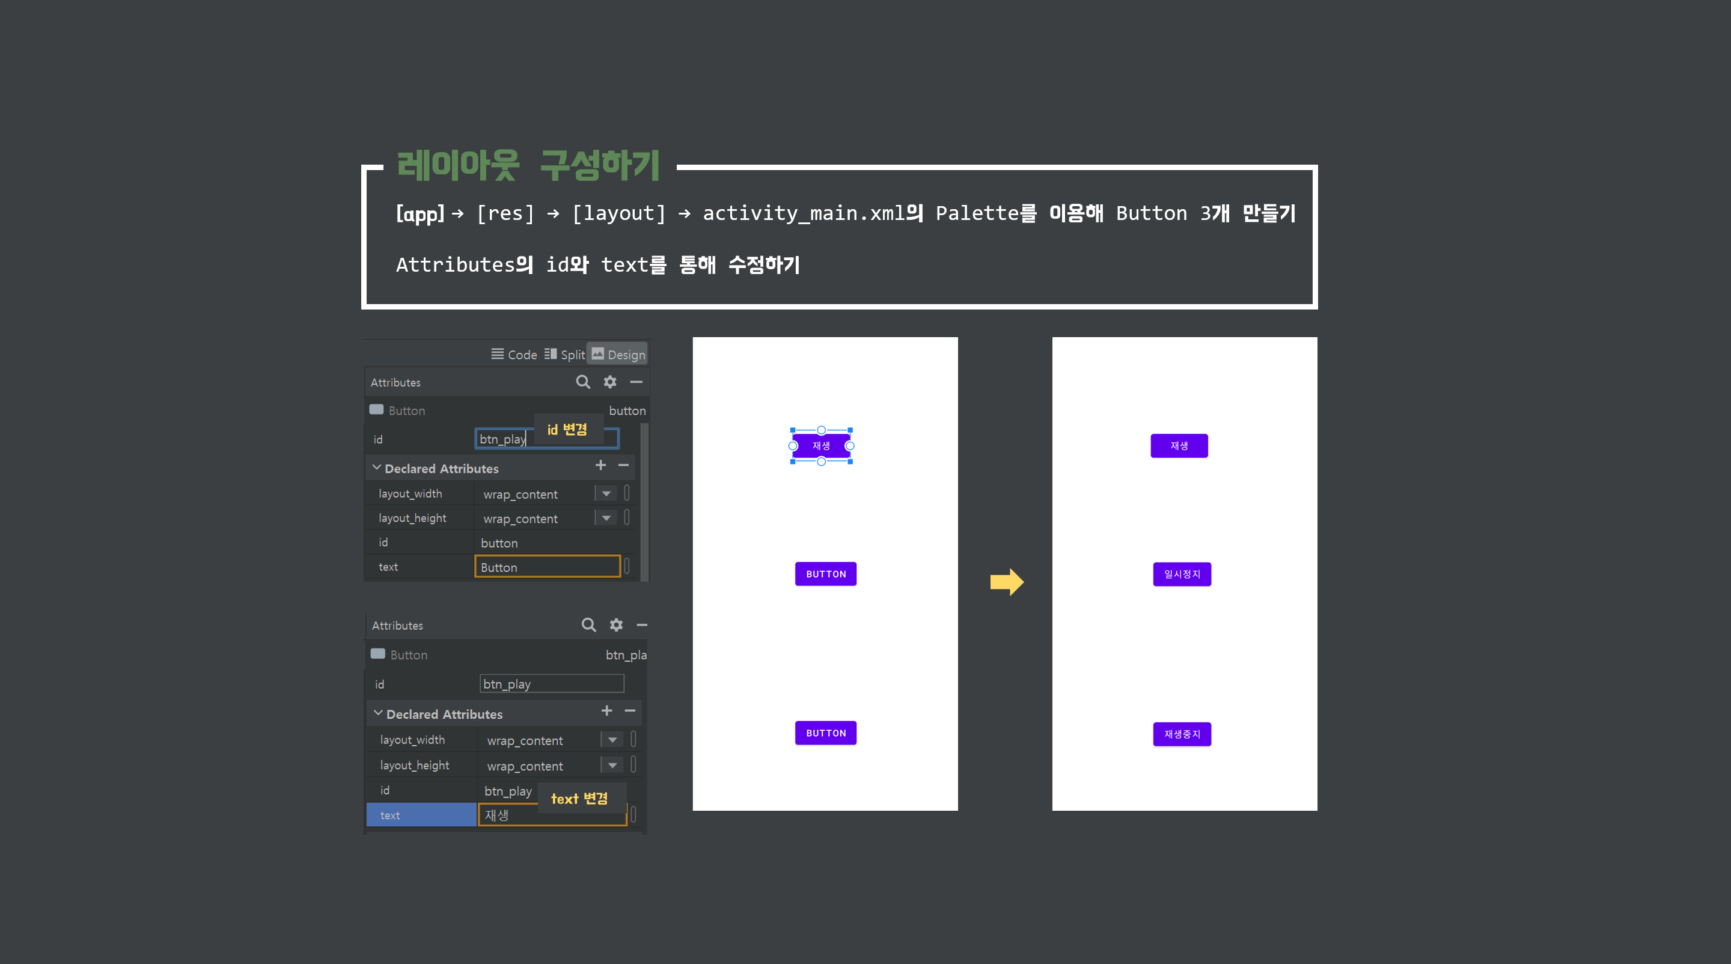Click the 일시정지 button in right preview
This screenshot has height=964, width=1731.
(x=1181, y=574)
